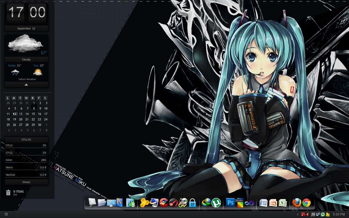The height and width of the screenshot is (218, 349).
Task: Click the 00 minute flip clock
Action: click(37, 13)
